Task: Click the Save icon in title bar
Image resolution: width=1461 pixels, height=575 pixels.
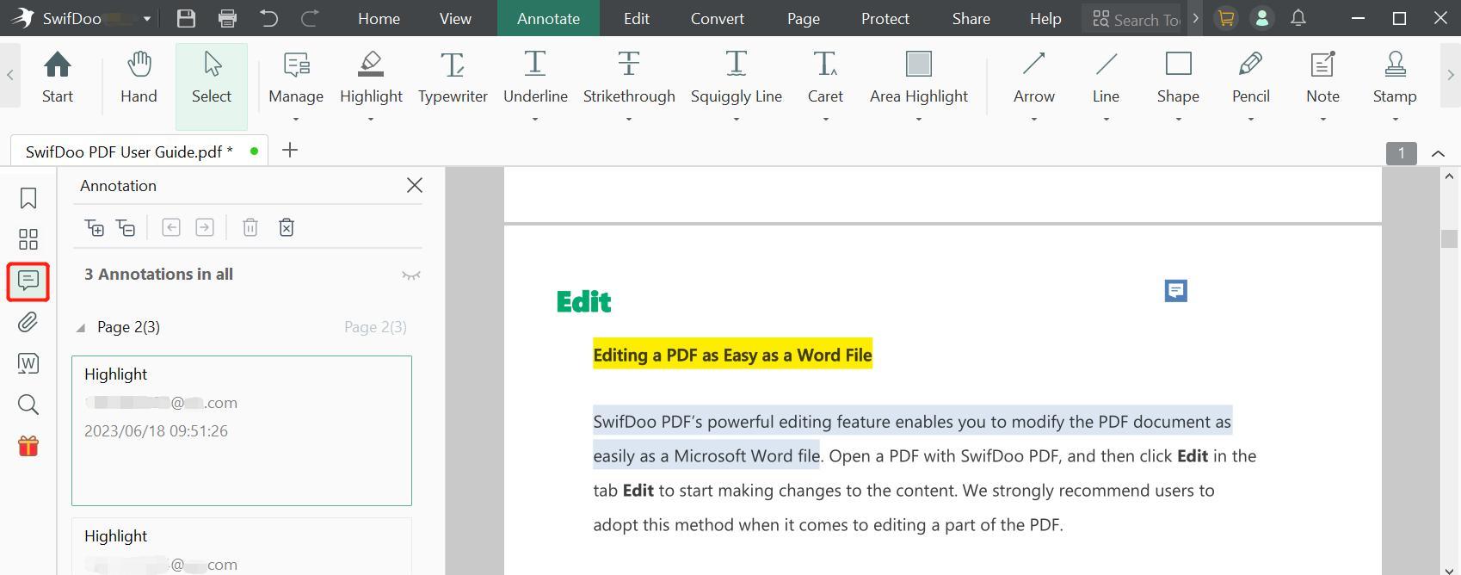Action: tap(186, 18)
